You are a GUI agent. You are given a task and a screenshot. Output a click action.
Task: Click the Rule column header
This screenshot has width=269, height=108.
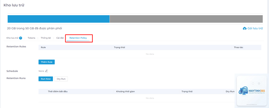point(43,47)
